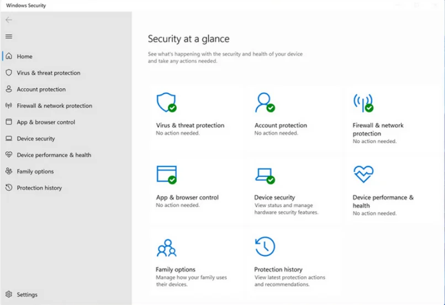Image resolution: width=445 pixels, height=305 pixels.
Task: Click the Settings gear icon
Action: click(9, 294)
